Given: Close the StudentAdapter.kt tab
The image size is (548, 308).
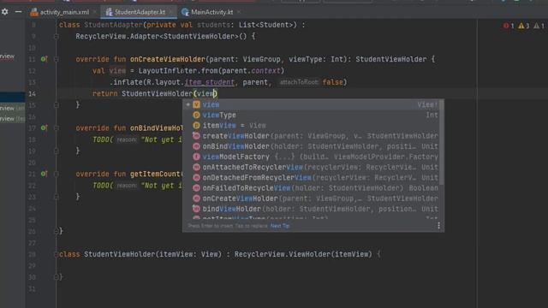Looking at the screenshot, I should click(170, 12).
